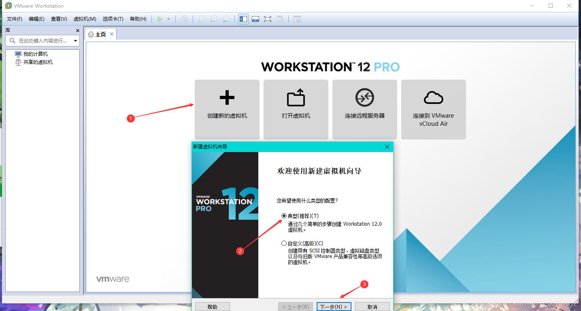581x311 pixels.
Task: Select 我的计算机 in the library tree
Action: pyautogui.click(x=35, y=54)
